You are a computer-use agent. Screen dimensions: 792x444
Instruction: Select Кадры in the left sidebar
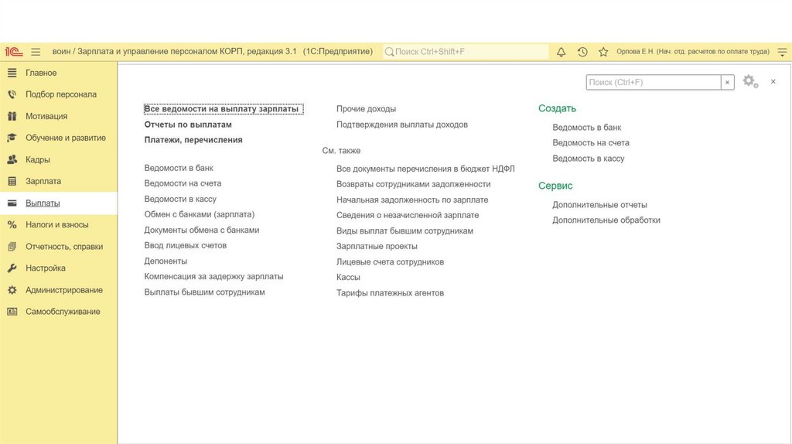[x=37, y=159]
